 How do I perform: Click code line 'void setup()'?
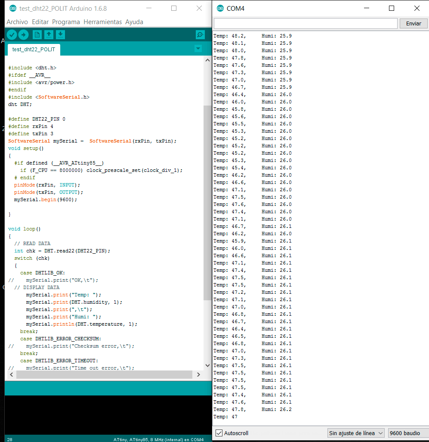pyautogui.click(x=26, y=148)
